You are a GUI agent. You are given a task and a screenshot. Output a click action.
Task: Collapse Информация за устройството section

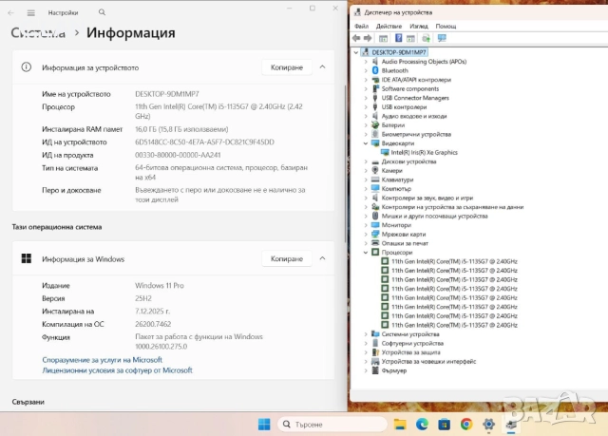coord(322,67)
